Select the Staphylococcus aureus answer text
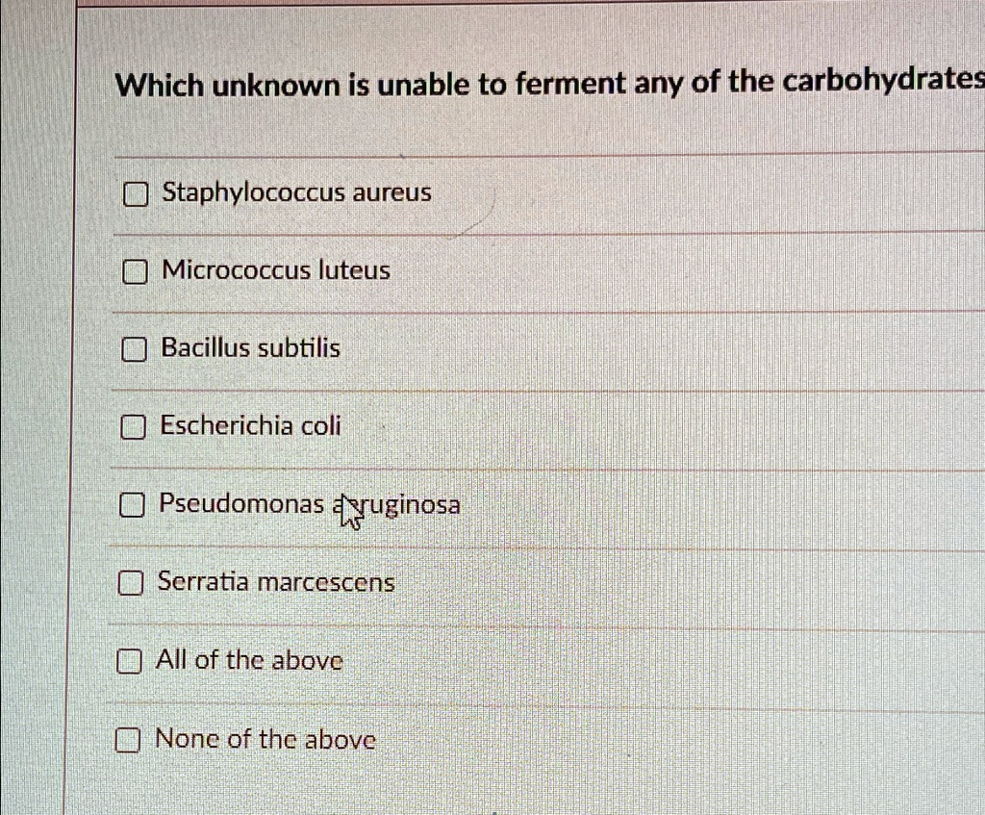The width and height of the screenshot is (985, 815). [295, 192]
